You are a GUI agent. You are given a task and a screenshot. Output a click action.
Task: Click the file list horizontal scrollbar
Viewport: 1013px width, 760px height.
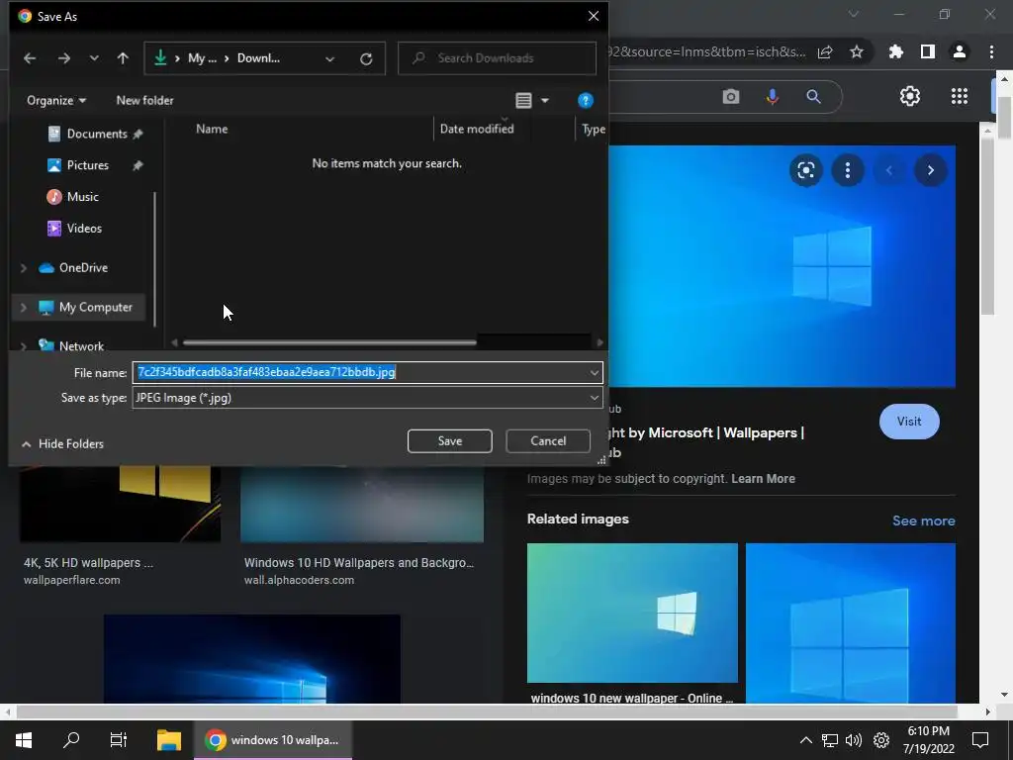click(x=329, y=342)
